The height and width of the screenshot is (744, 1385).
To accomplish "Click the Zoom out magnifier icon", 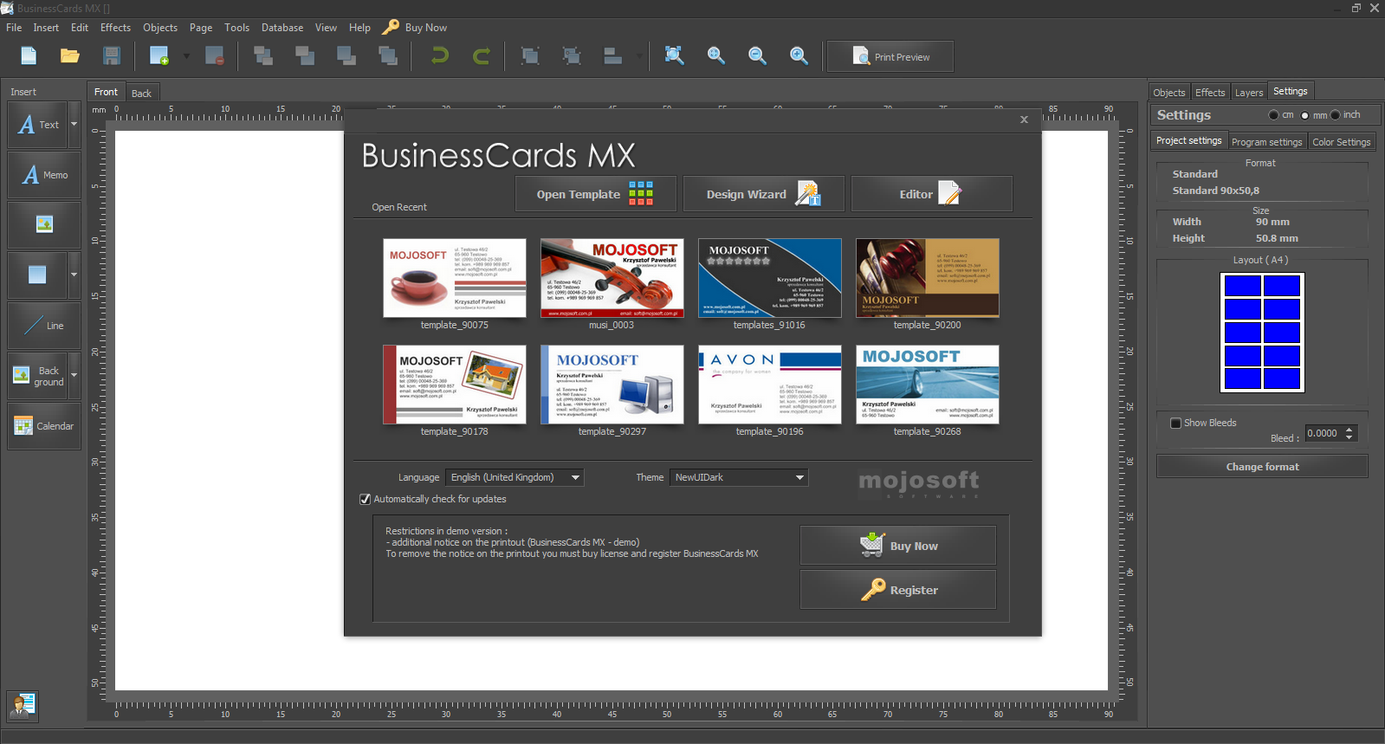I will click(x=757, y=56).
